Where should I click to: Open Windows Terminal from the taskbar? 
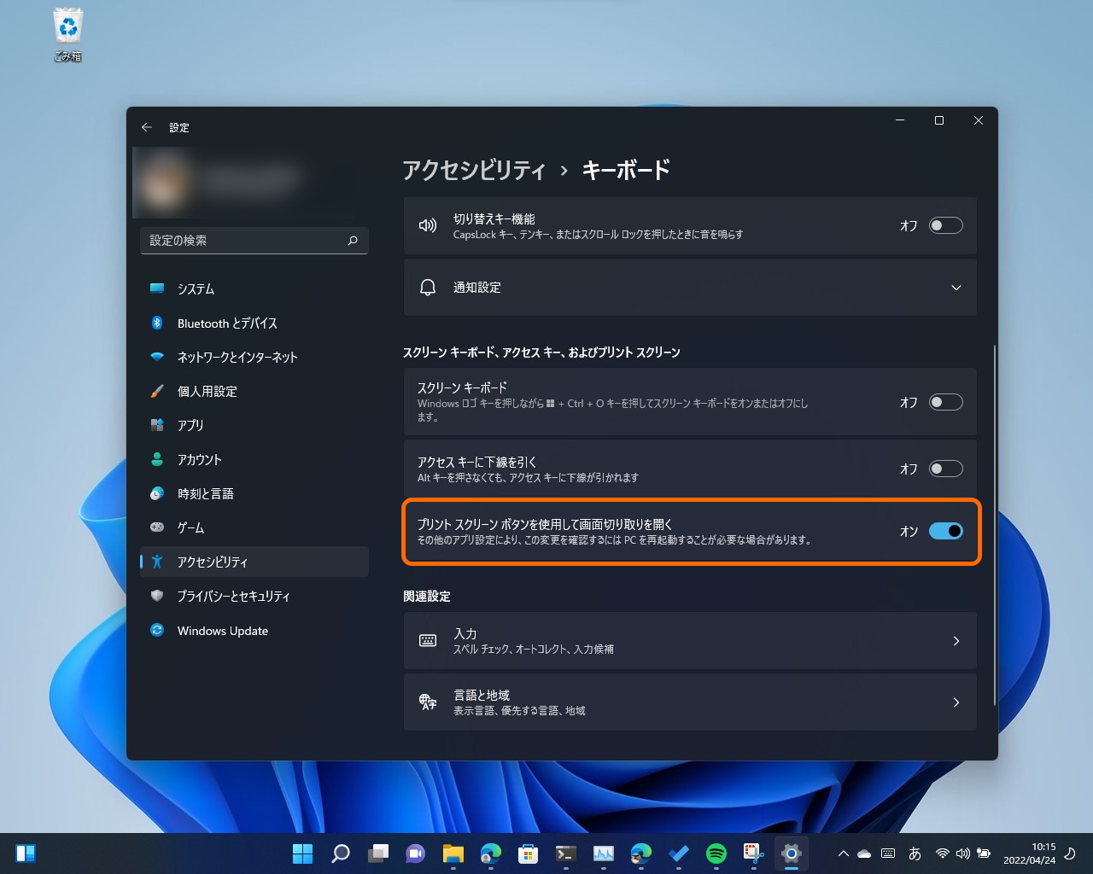[x=564, y=853]
